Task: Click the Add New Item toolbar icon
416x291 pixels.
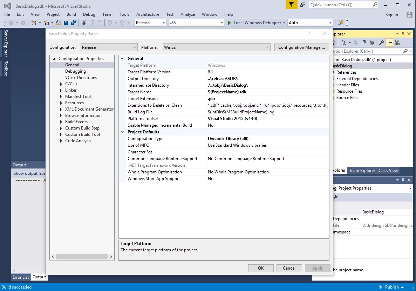Action: coord(46,23)
